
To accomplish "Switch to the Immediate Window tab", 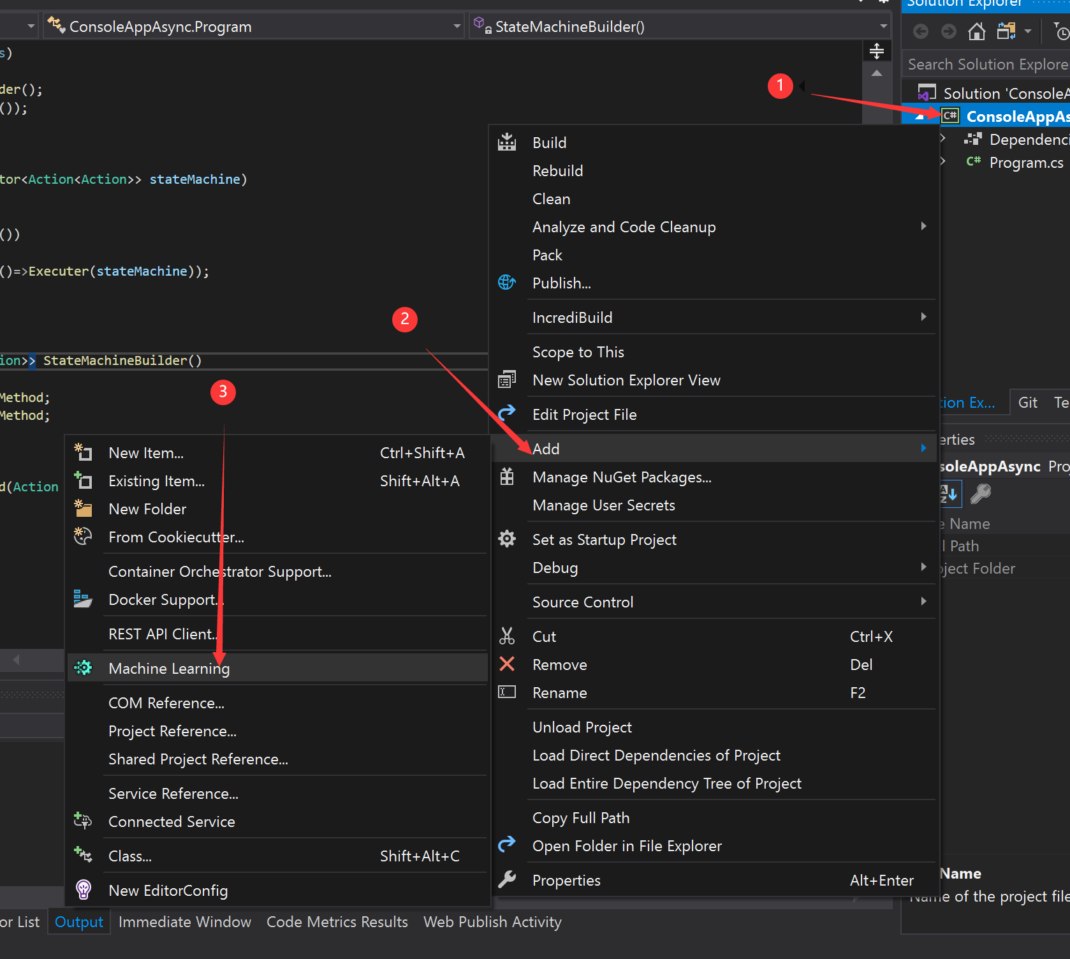I will point(184,922).
